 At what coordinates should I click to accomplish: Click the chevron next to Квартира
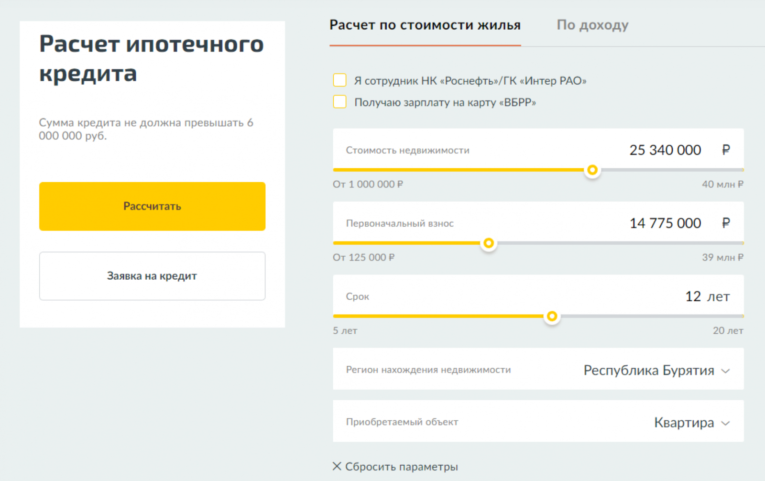(x=725, y=423)
